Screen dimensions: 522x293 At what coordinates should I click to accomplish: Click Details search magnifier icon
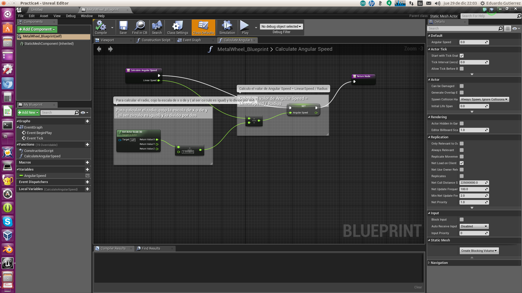click(500, 28)
